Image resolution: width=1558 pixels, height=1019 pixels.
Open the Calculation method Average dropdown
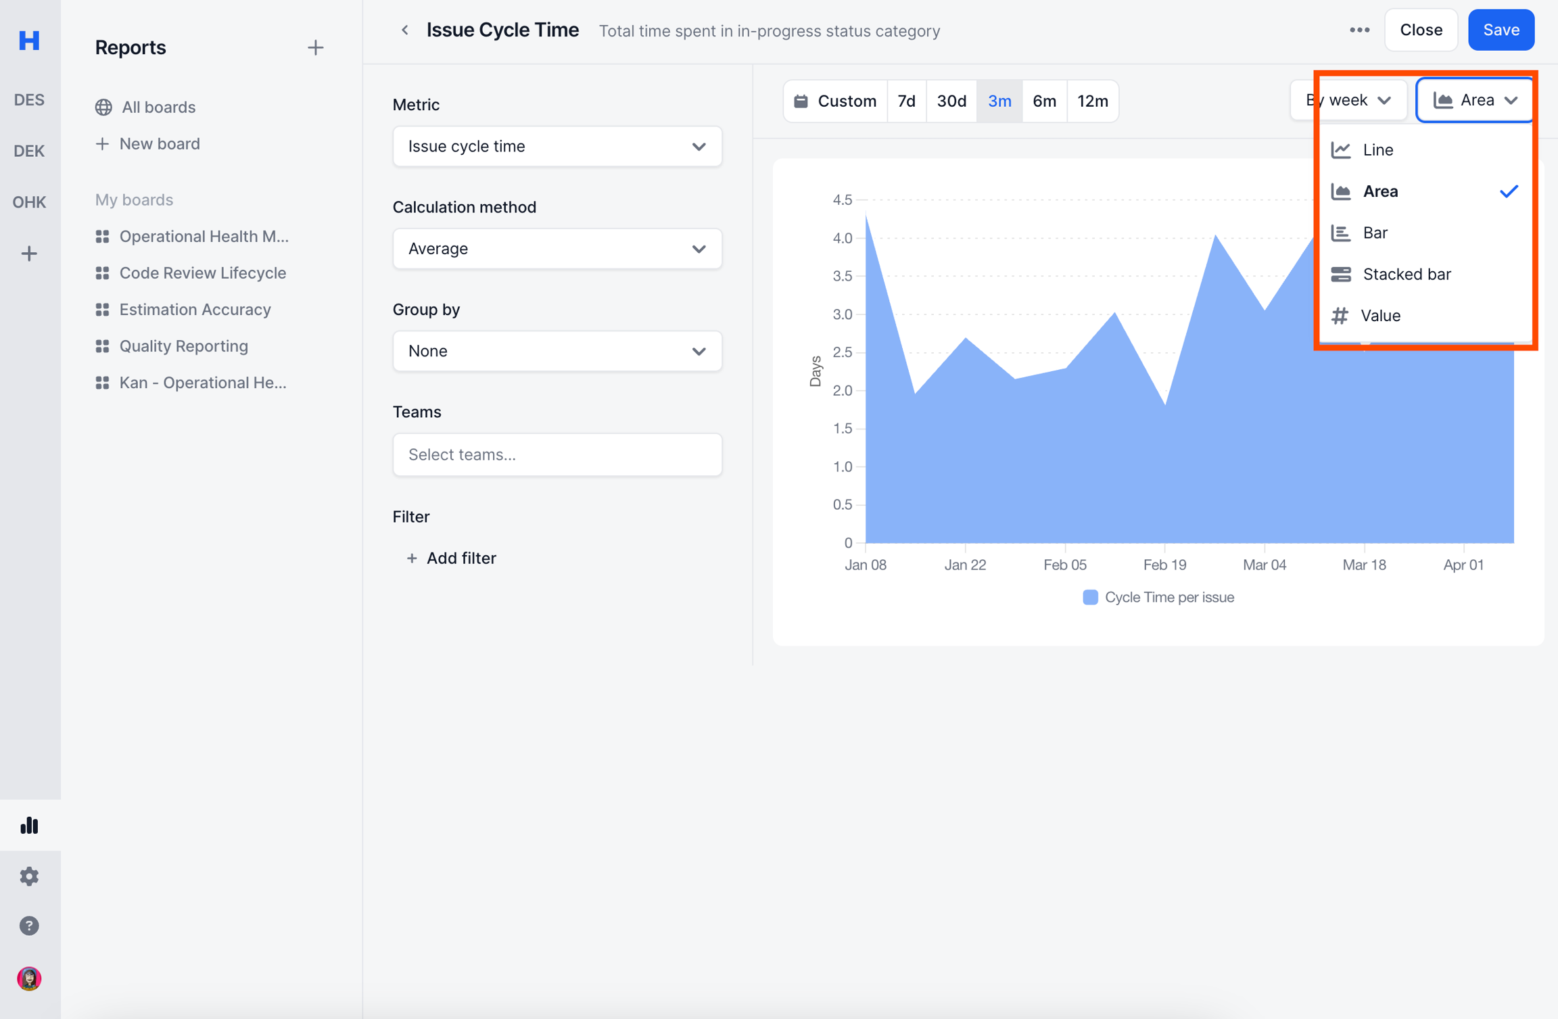[x=557, y=249]
